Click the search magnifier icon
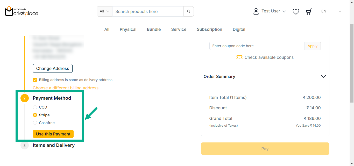The height and width of the screenshot is (166, 354). pos(188,11)
